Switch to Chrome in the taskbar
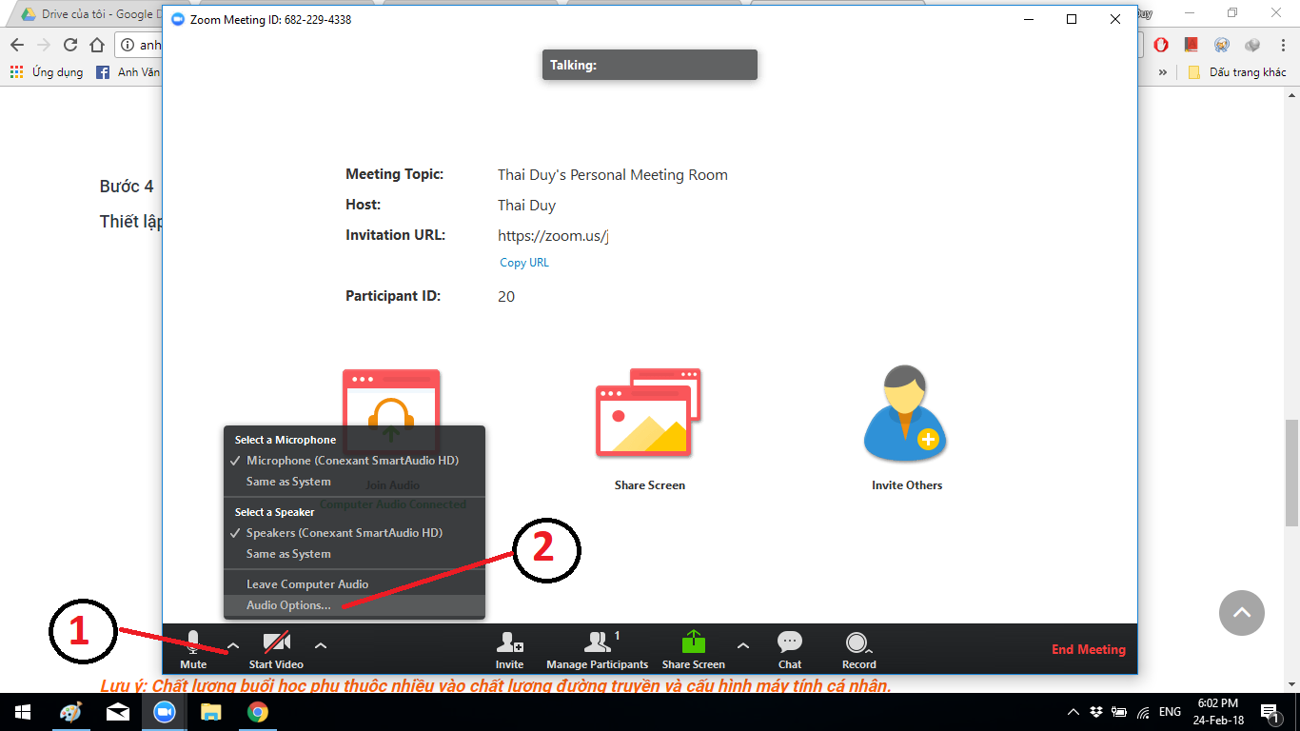 257,712
